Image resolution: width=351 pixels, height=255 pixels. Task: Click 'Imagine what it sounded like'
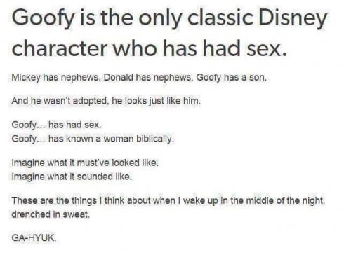(72, 177)
